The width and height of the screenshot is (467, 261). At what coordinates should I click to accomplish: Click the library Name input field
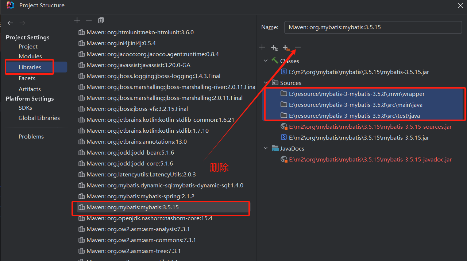373,27
